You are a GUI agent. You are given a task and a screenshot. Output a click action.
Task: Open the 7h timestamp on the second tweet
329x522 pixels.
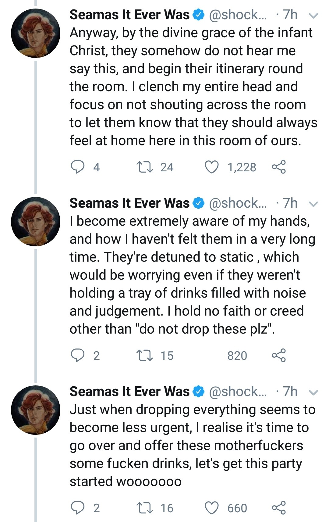pos(290,203)
